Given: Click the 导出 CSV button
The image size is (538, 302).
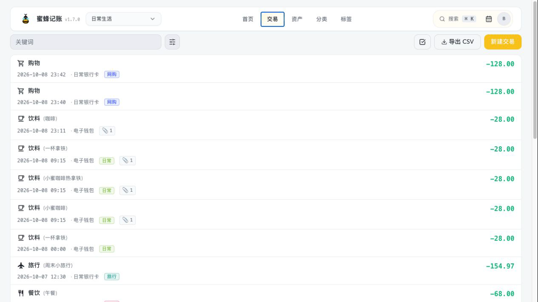Looking at the screenshot, I should click(457, 42).
